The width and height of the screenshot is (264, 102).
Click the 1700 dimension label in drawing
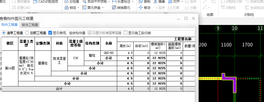pos(247,45)
